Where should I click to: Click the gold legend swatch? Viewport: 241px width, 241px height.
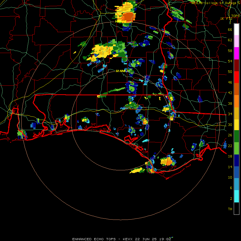[236, 113]
